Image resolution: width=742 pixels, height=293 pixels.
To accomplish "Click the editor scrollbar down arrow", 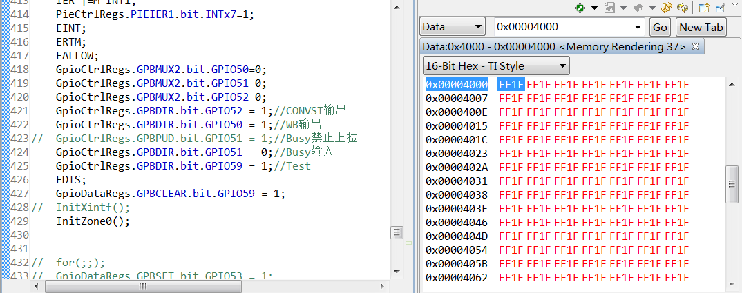I will 397,273.
